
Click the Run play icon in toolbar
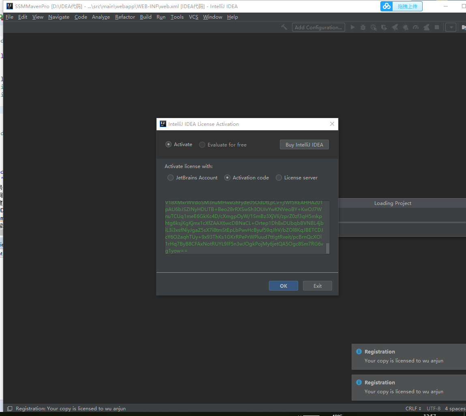(352, 27)
